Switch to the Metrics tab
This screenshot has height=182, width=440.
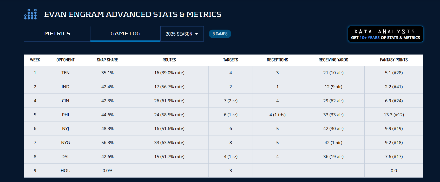tap(57, 33)
